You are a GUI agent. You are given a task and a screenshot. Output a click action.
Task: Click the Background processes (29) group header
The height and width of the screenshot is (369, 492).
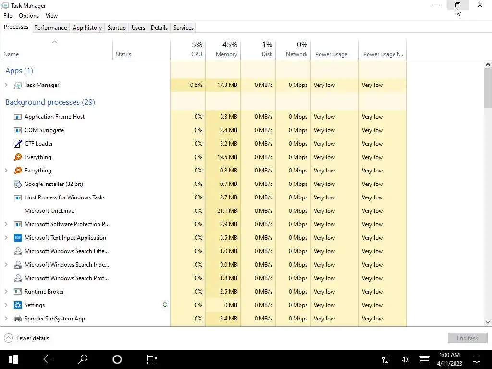[50, 102]
